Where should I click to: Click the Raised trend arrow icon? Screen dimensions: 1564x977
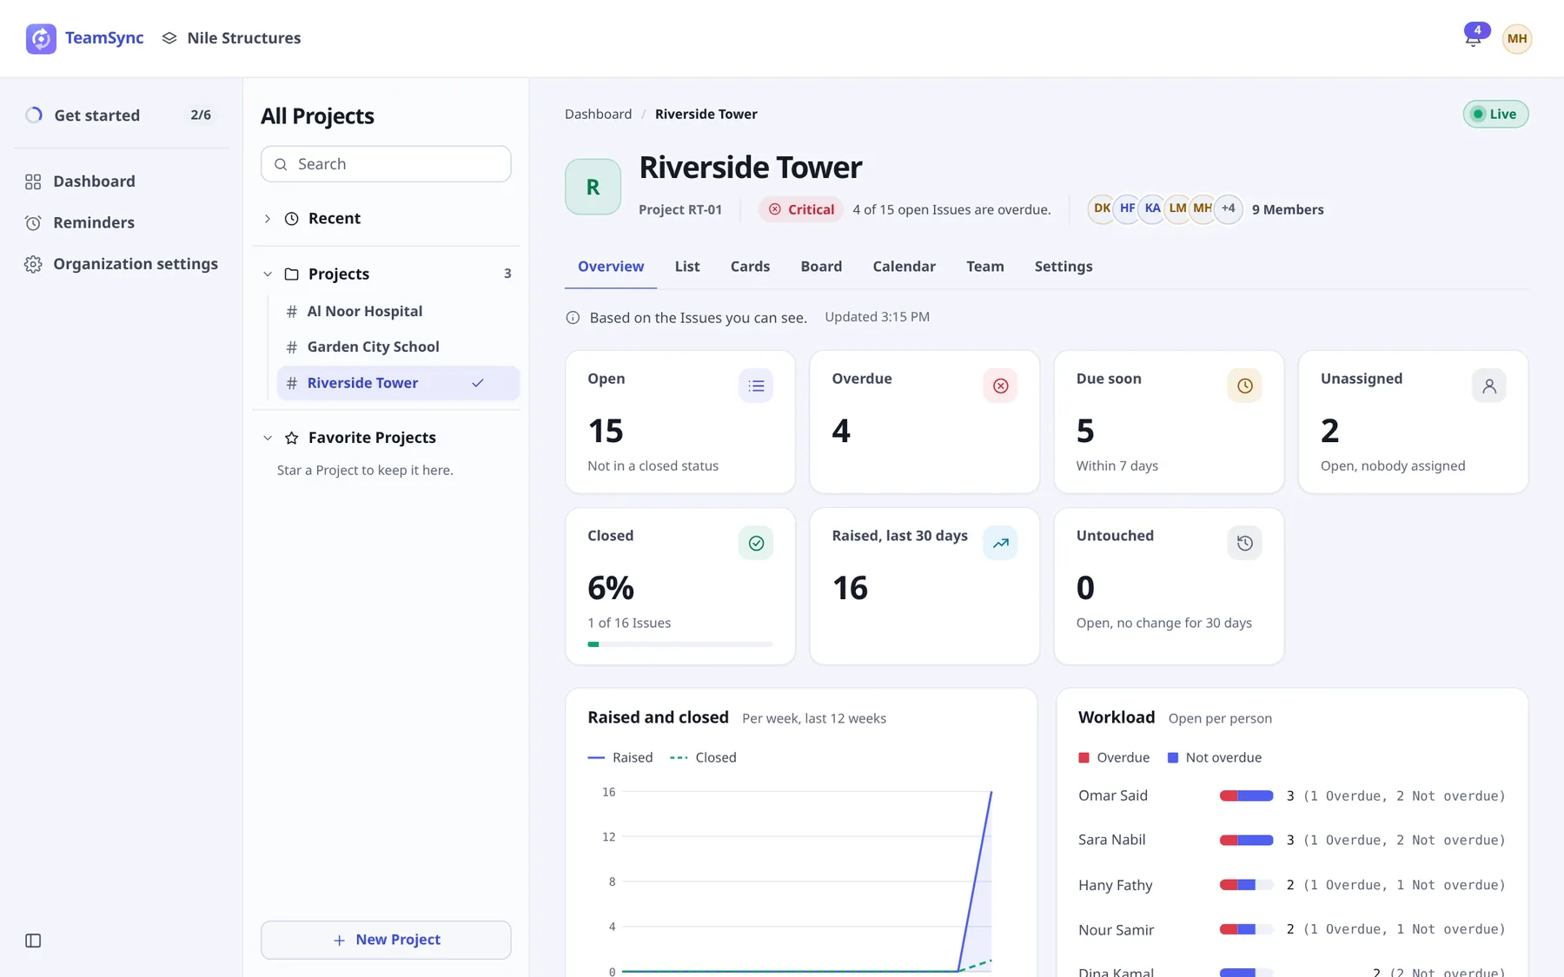1000,543
